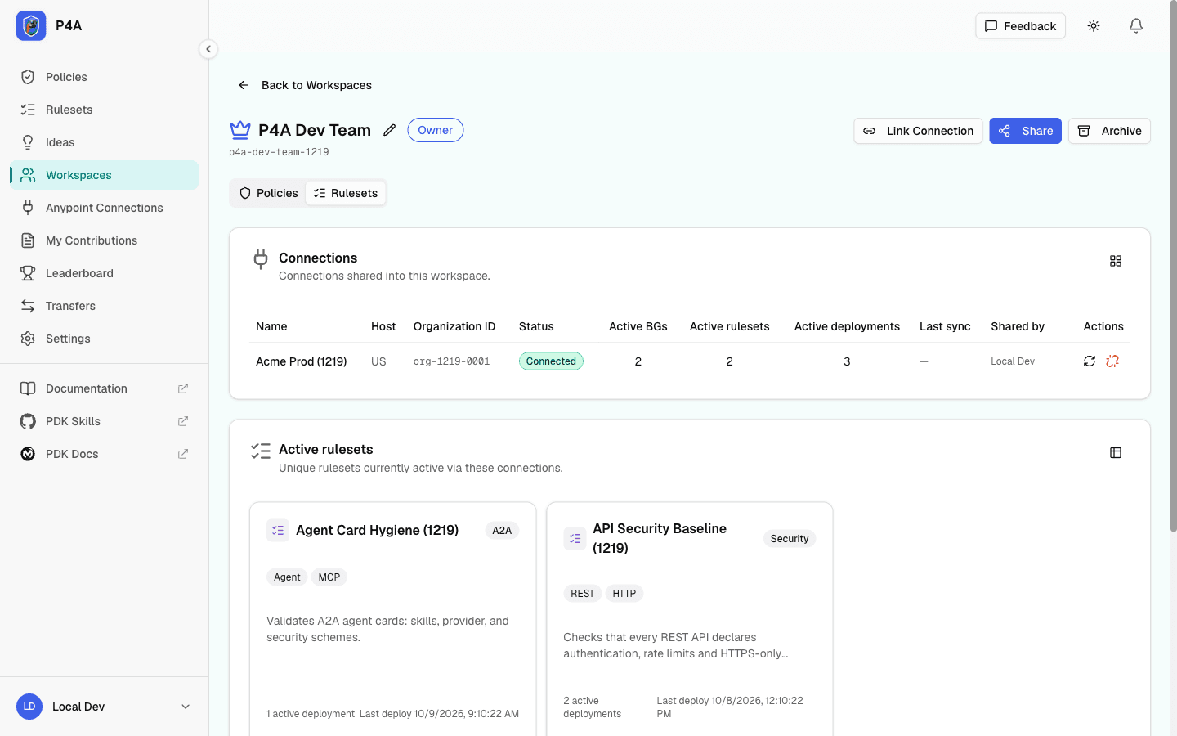This screenshot has height=736, width=1177.
Task: Open Rulesets in the sidebar
Action: coord(104,110)
